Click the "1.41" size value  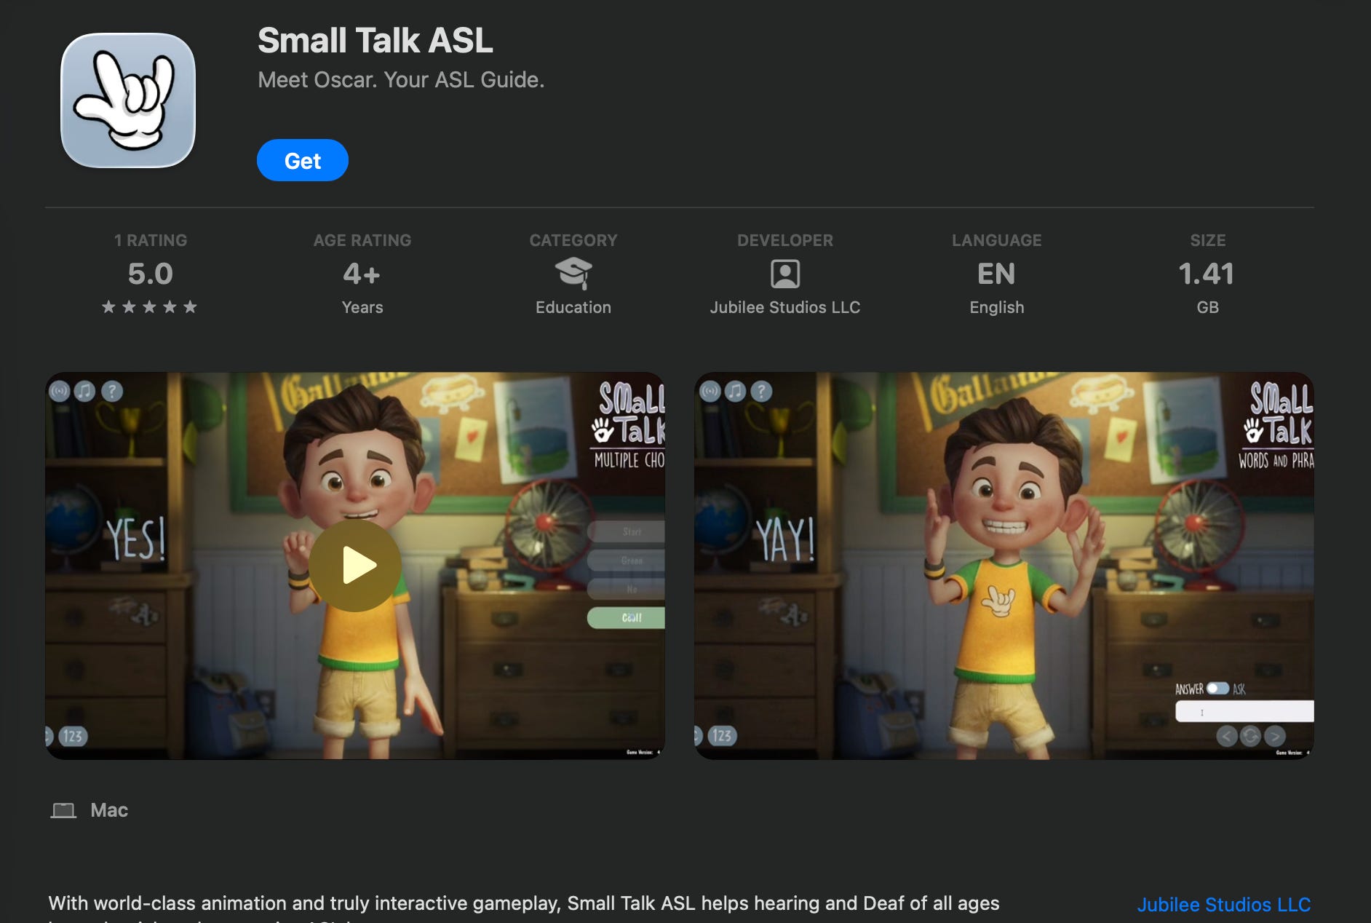pos(1207,274)
